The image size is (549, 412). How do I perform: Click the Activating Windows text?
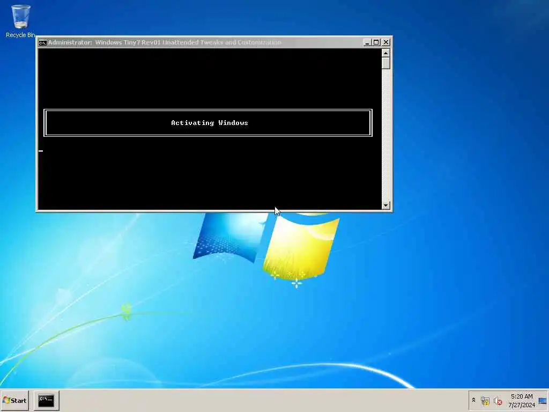click(210, 123)
